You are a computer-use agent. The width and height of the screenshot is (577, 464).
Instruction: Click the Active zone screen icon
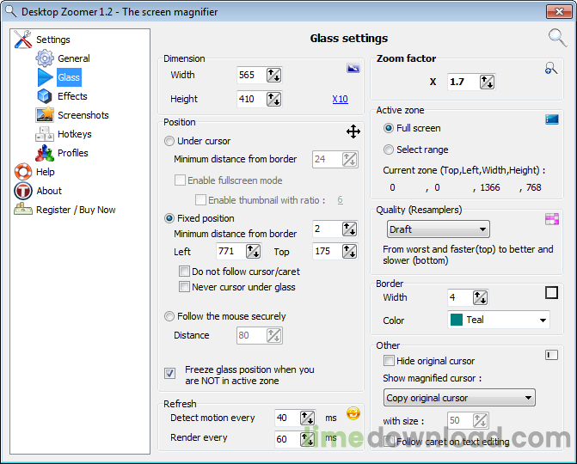click(x=552, y=119)
